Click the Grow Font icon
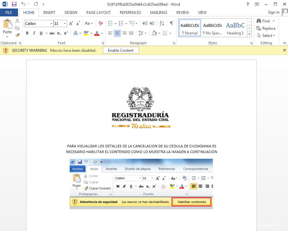Viewport: 288px width, 231px height. [71, 23]
